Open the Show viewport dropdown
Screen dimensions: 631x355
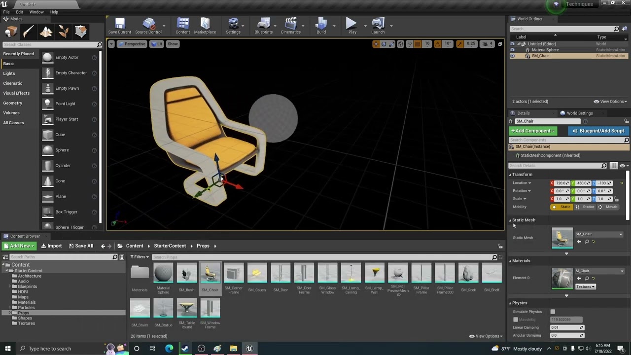(x=173, y=44)
